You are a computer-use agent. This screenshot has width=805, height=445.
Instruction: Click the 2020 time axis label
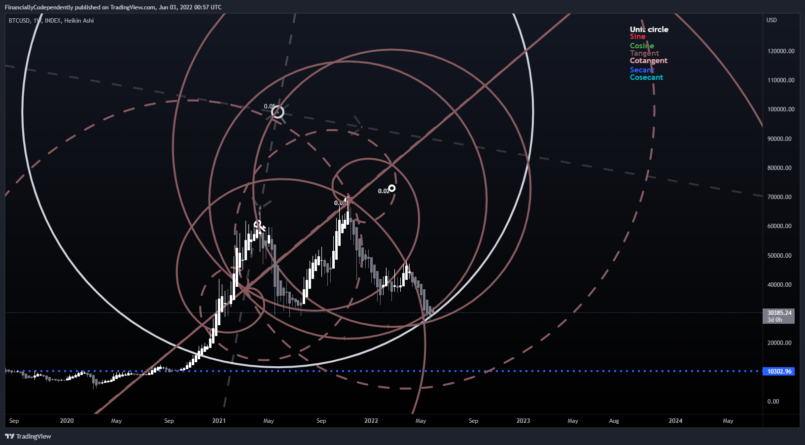(67, 421)
